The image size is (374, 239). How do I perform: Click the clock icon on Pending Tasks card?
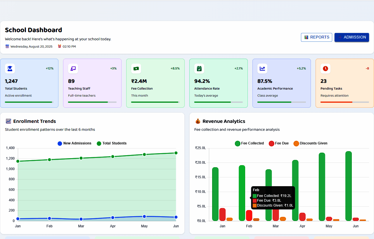(325, 69)
